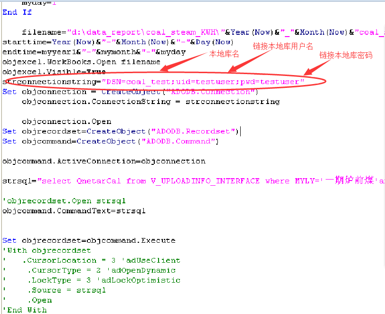385x314 pixels.
Task: Click commented 'objrecordset.Open strsql line
Action: [64, 201]
